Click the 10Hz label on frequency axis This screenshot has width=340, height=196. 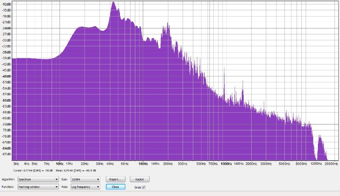tap(60, 163)
